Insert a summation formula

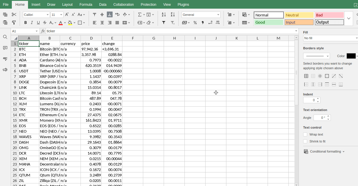click(139, 14)
